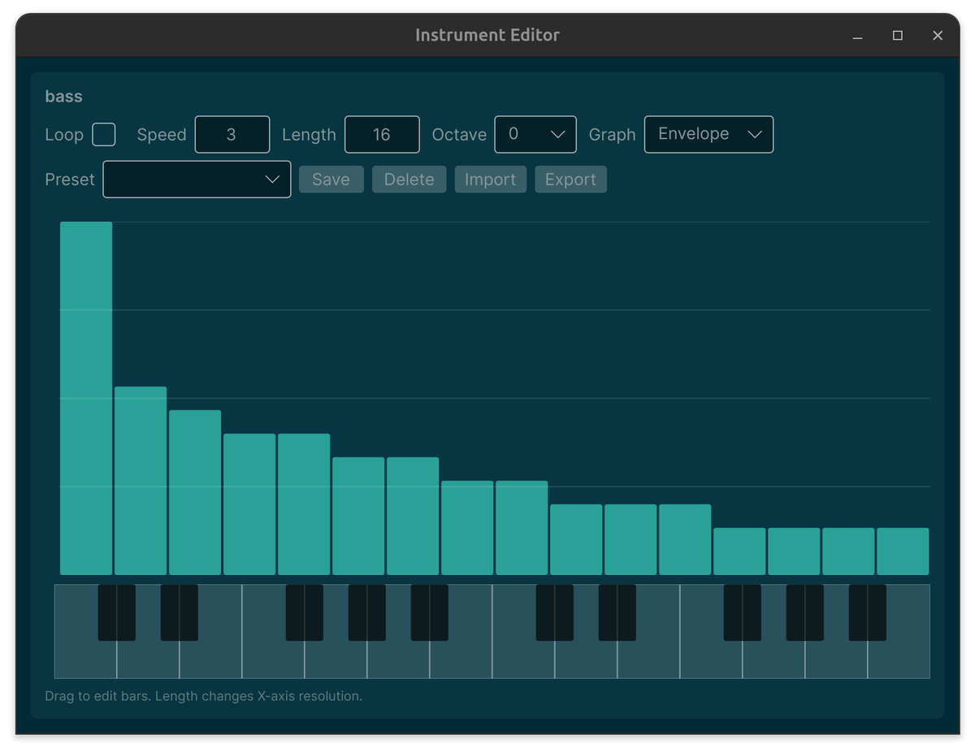Play the first octave D-sharp black key
975x753 pixels.
click(180, 612)
